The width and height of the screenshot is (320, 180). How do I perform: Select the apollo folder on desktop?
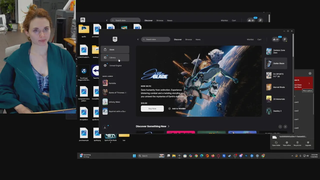click(x=84, y=31)
